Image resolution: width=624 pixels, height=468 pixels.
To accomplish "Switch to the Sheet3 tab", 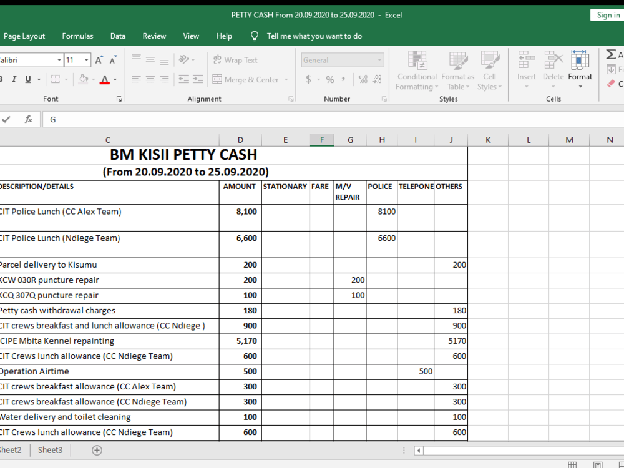I will (x=50, y=450).
